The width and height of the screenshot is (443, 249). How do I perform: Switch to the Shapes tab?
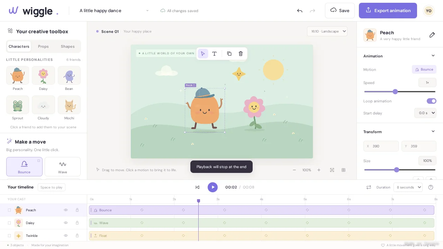[x=67, y=46]
